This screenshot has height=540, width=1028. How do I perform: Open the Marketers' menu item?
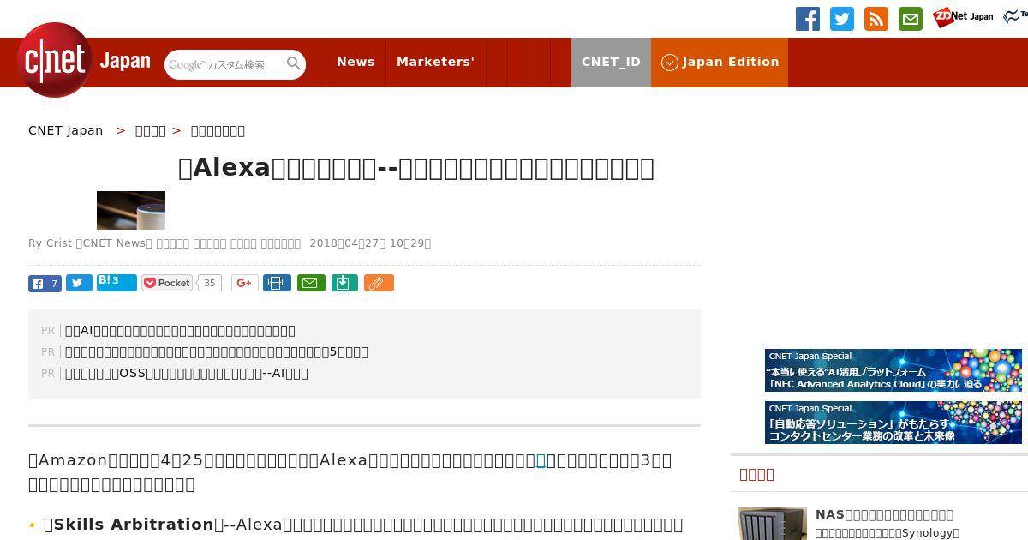tap(435, 62)
